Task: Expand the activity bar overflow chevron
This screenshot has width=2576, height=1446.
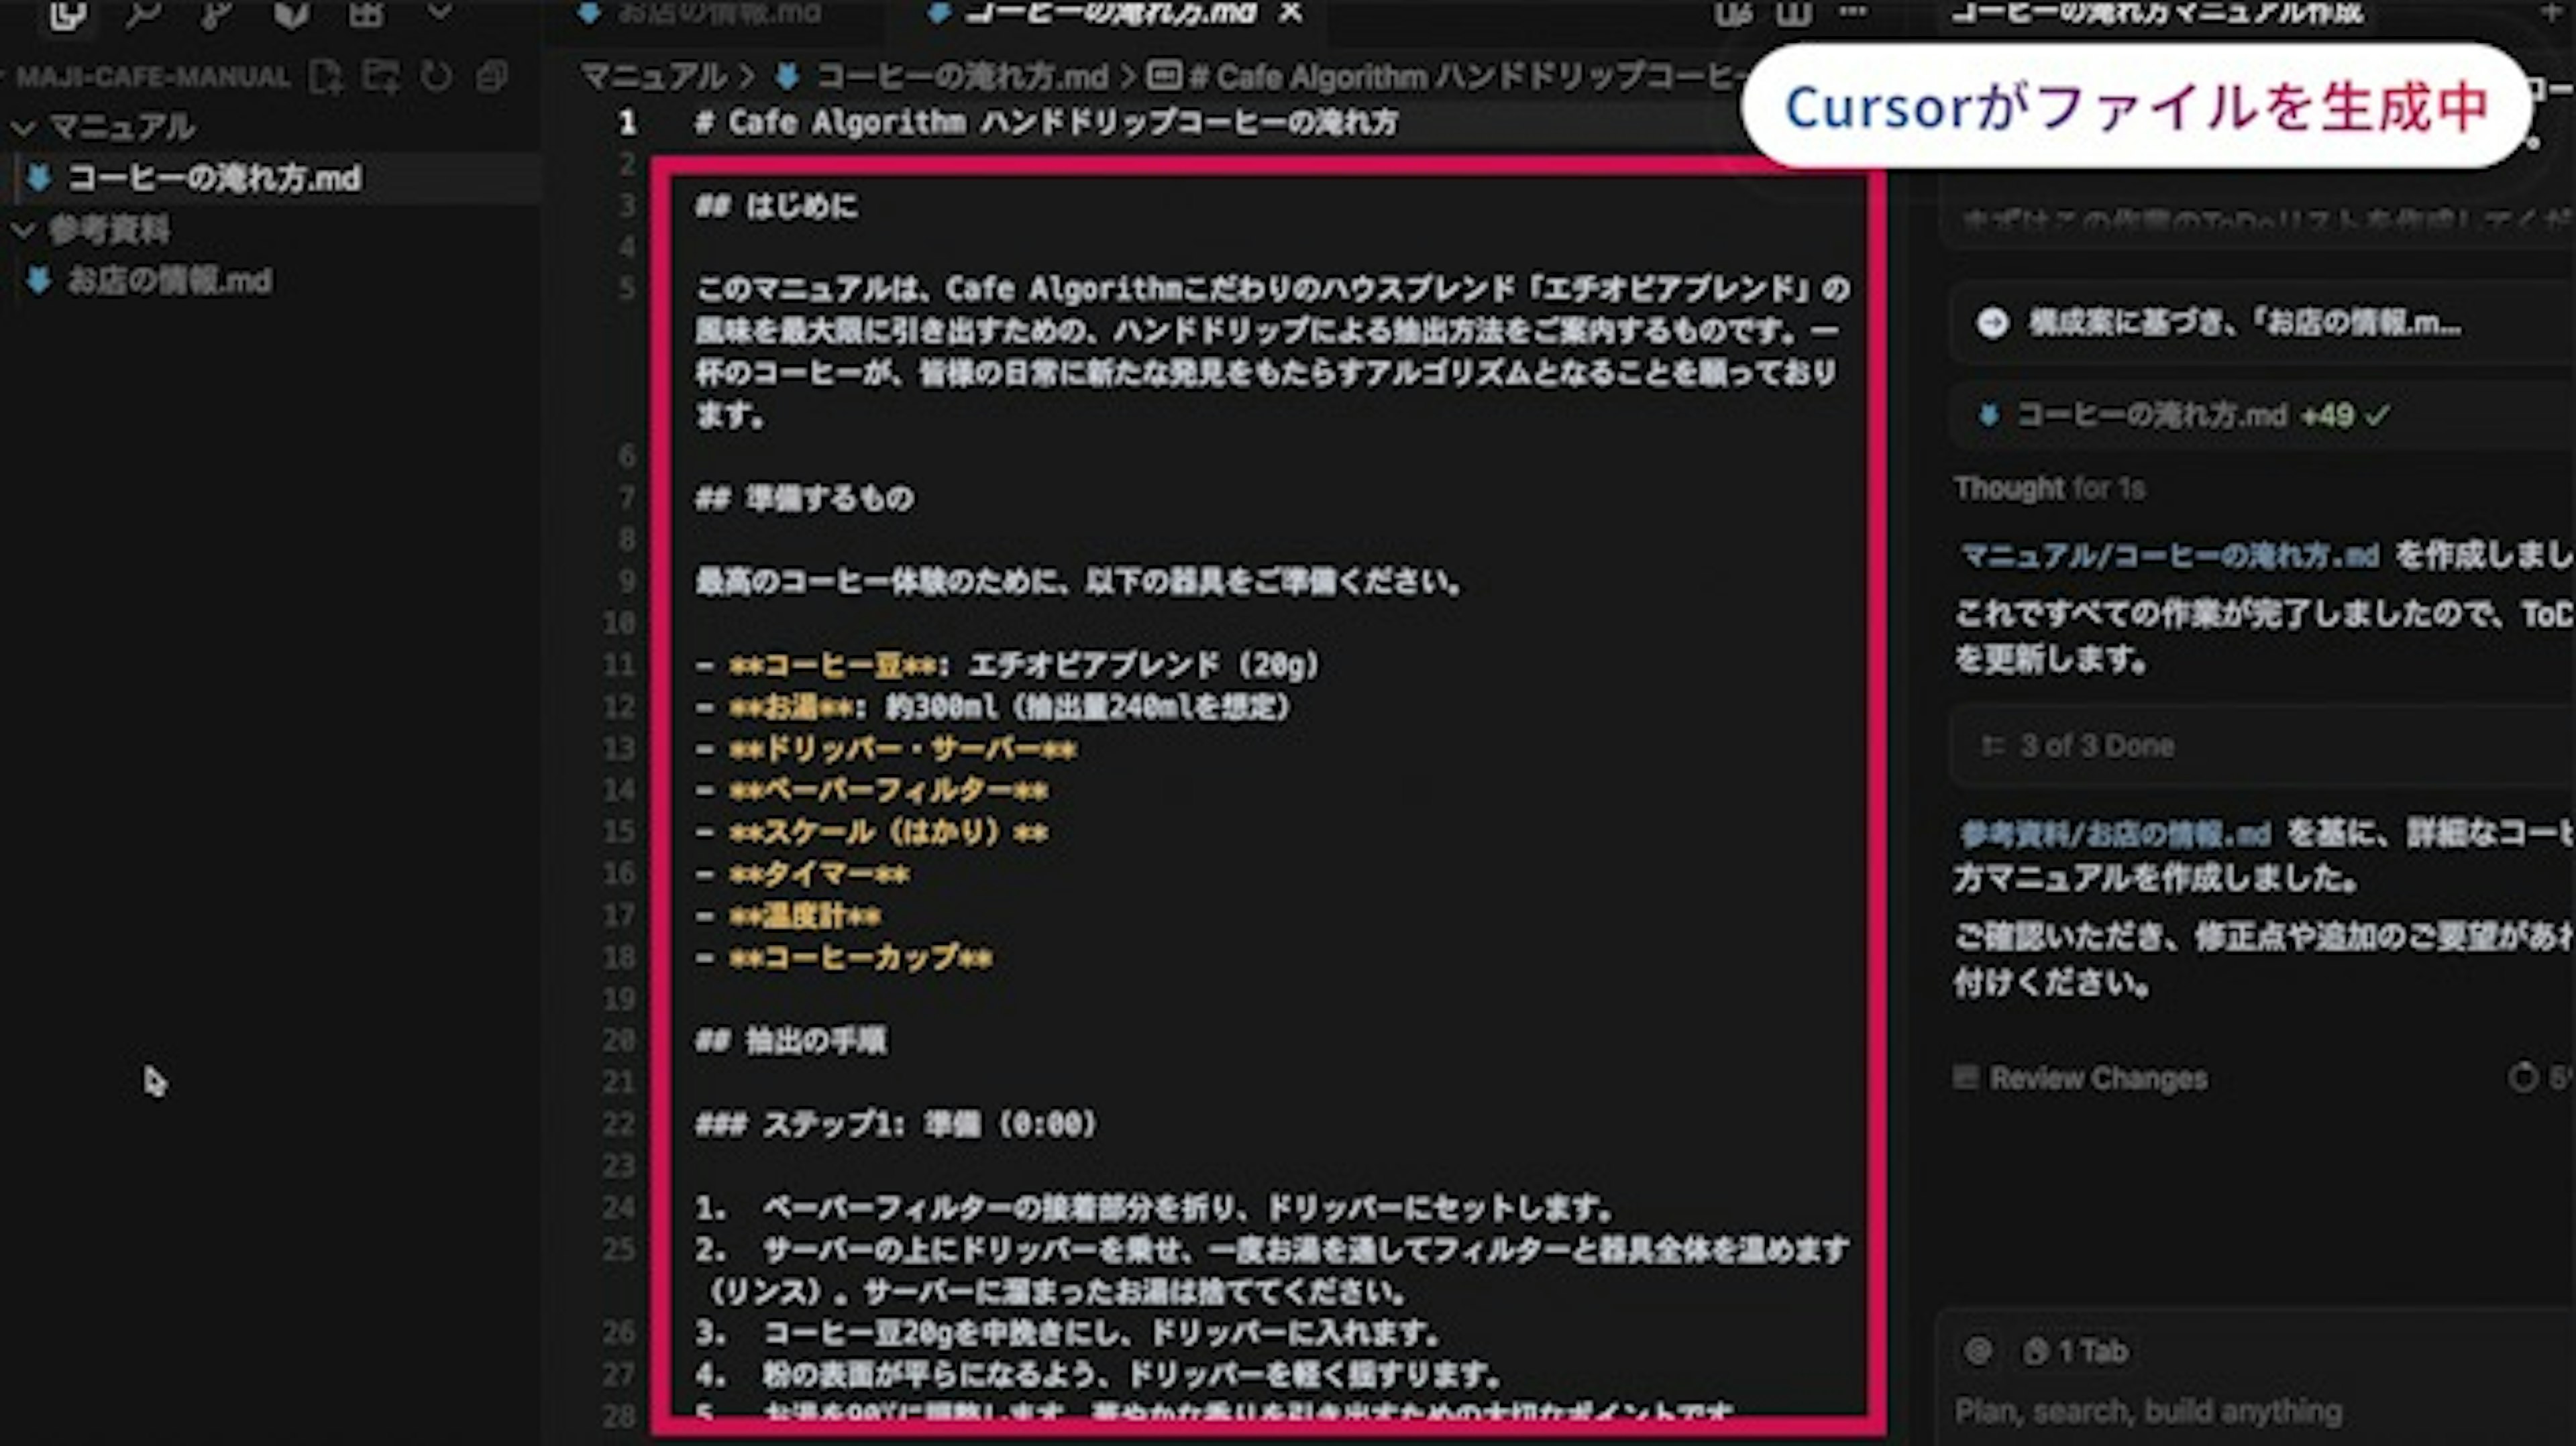Action: (x=439, y=12)
